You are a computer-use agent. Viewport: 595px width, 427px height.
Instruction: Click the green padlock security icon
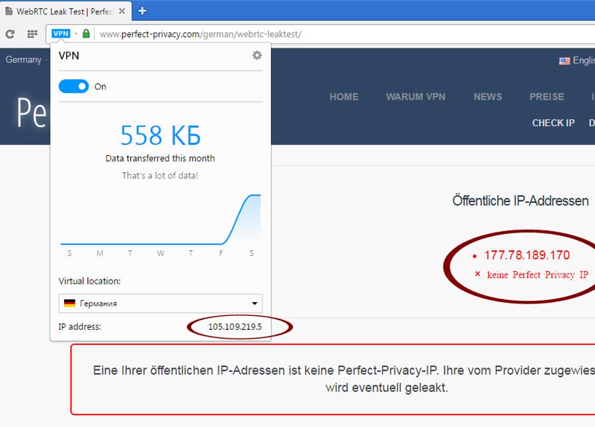click(86, 34)
